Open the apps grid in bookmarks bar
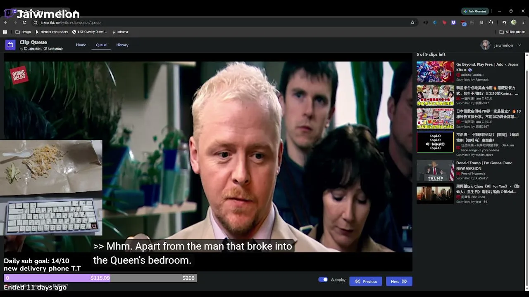 (x=5, y=32)
